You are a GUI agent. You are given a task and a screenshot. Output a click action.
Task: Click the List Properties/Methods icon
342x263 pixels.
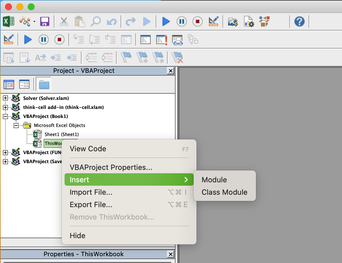[x=9, y=57]
